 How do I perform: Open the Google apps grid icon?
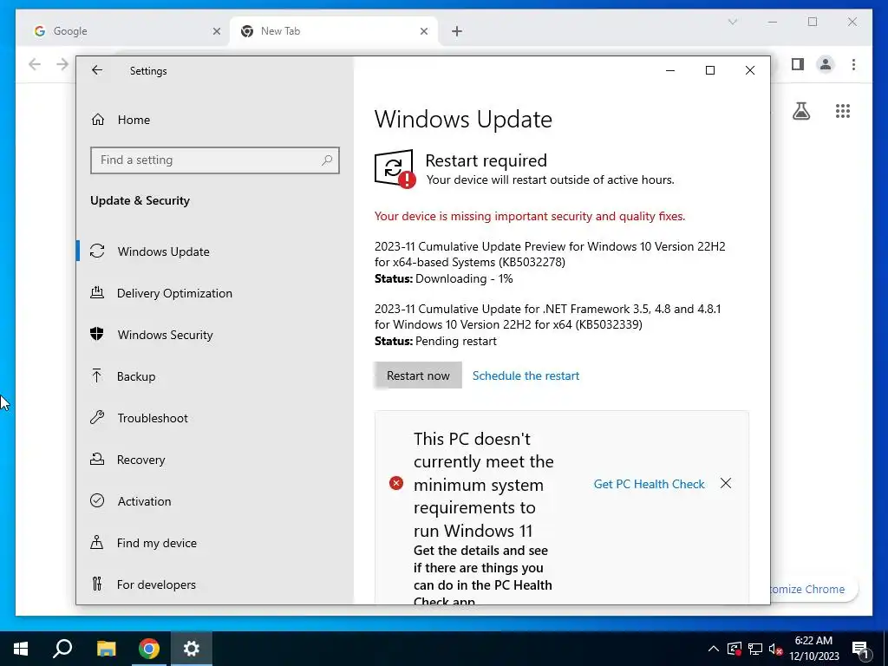tap(843, 111)
